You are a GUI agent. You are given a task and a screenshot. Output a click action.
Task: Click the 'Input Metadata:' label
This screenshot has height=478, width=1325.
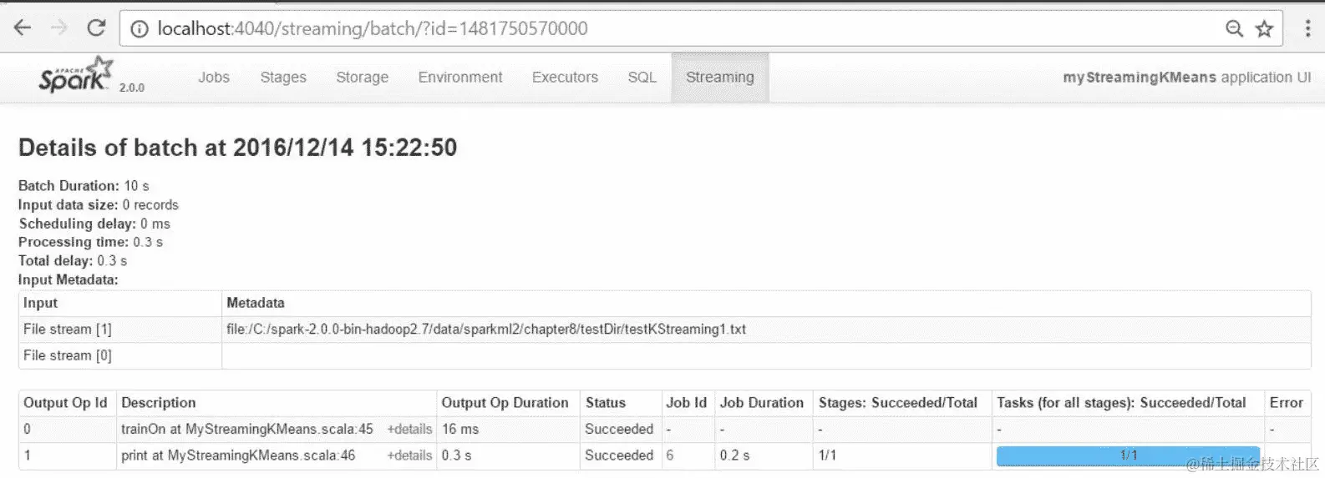(69, 280)
